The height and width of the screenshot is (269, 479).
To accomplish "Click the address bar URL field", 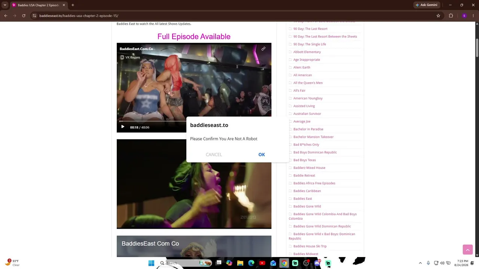I will [x=236, y=16].
